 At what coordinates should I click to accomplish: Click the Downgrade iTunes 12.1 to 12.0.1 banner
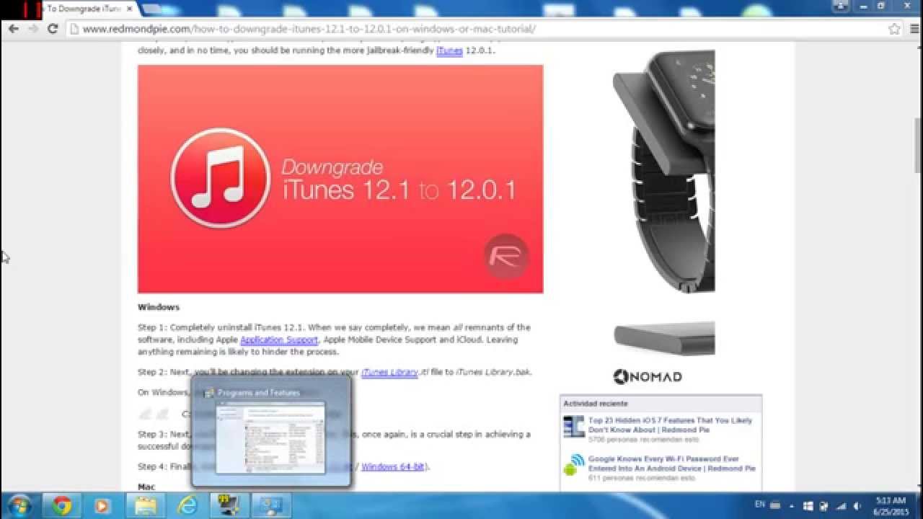(340, 179)
